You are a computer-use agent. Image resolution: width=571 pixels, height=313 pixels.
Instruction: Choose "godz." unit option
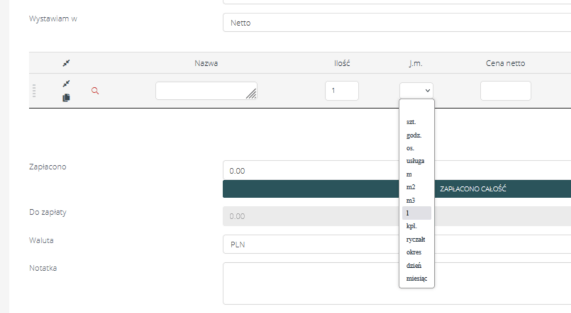(413, 135)
